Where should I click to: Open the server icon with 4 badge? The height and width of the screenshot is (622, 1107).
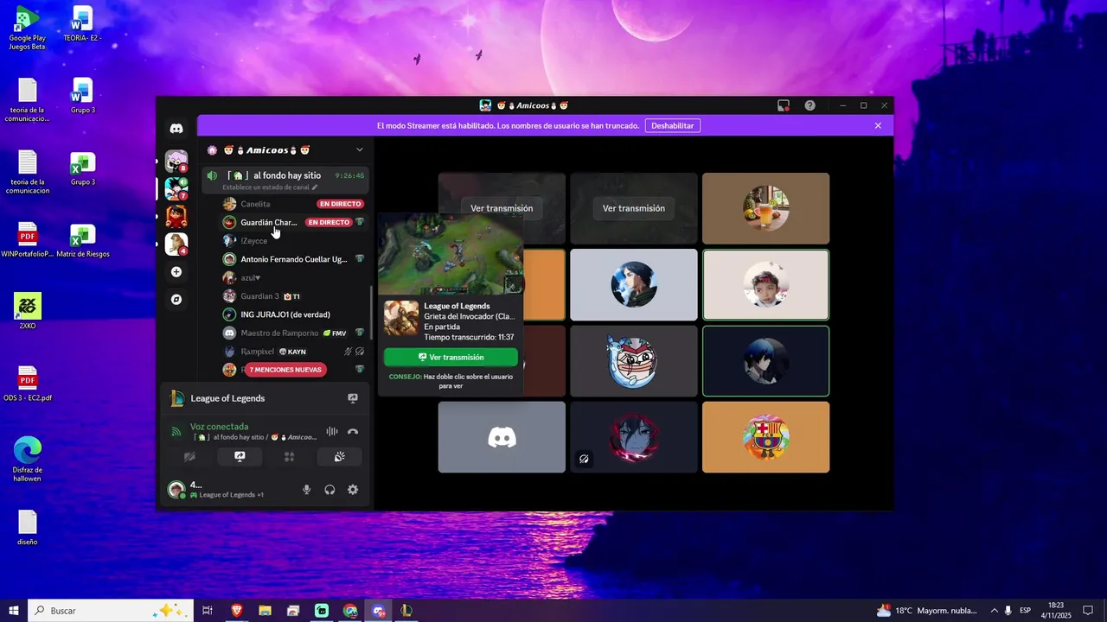tap(176, 244)
